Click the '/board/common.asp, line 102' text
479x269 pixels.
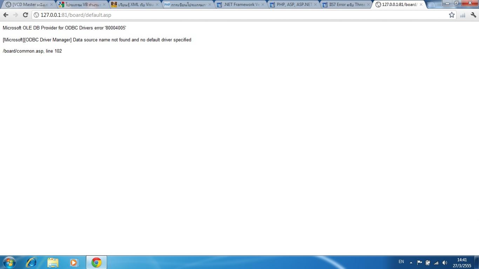pos(32,51)
